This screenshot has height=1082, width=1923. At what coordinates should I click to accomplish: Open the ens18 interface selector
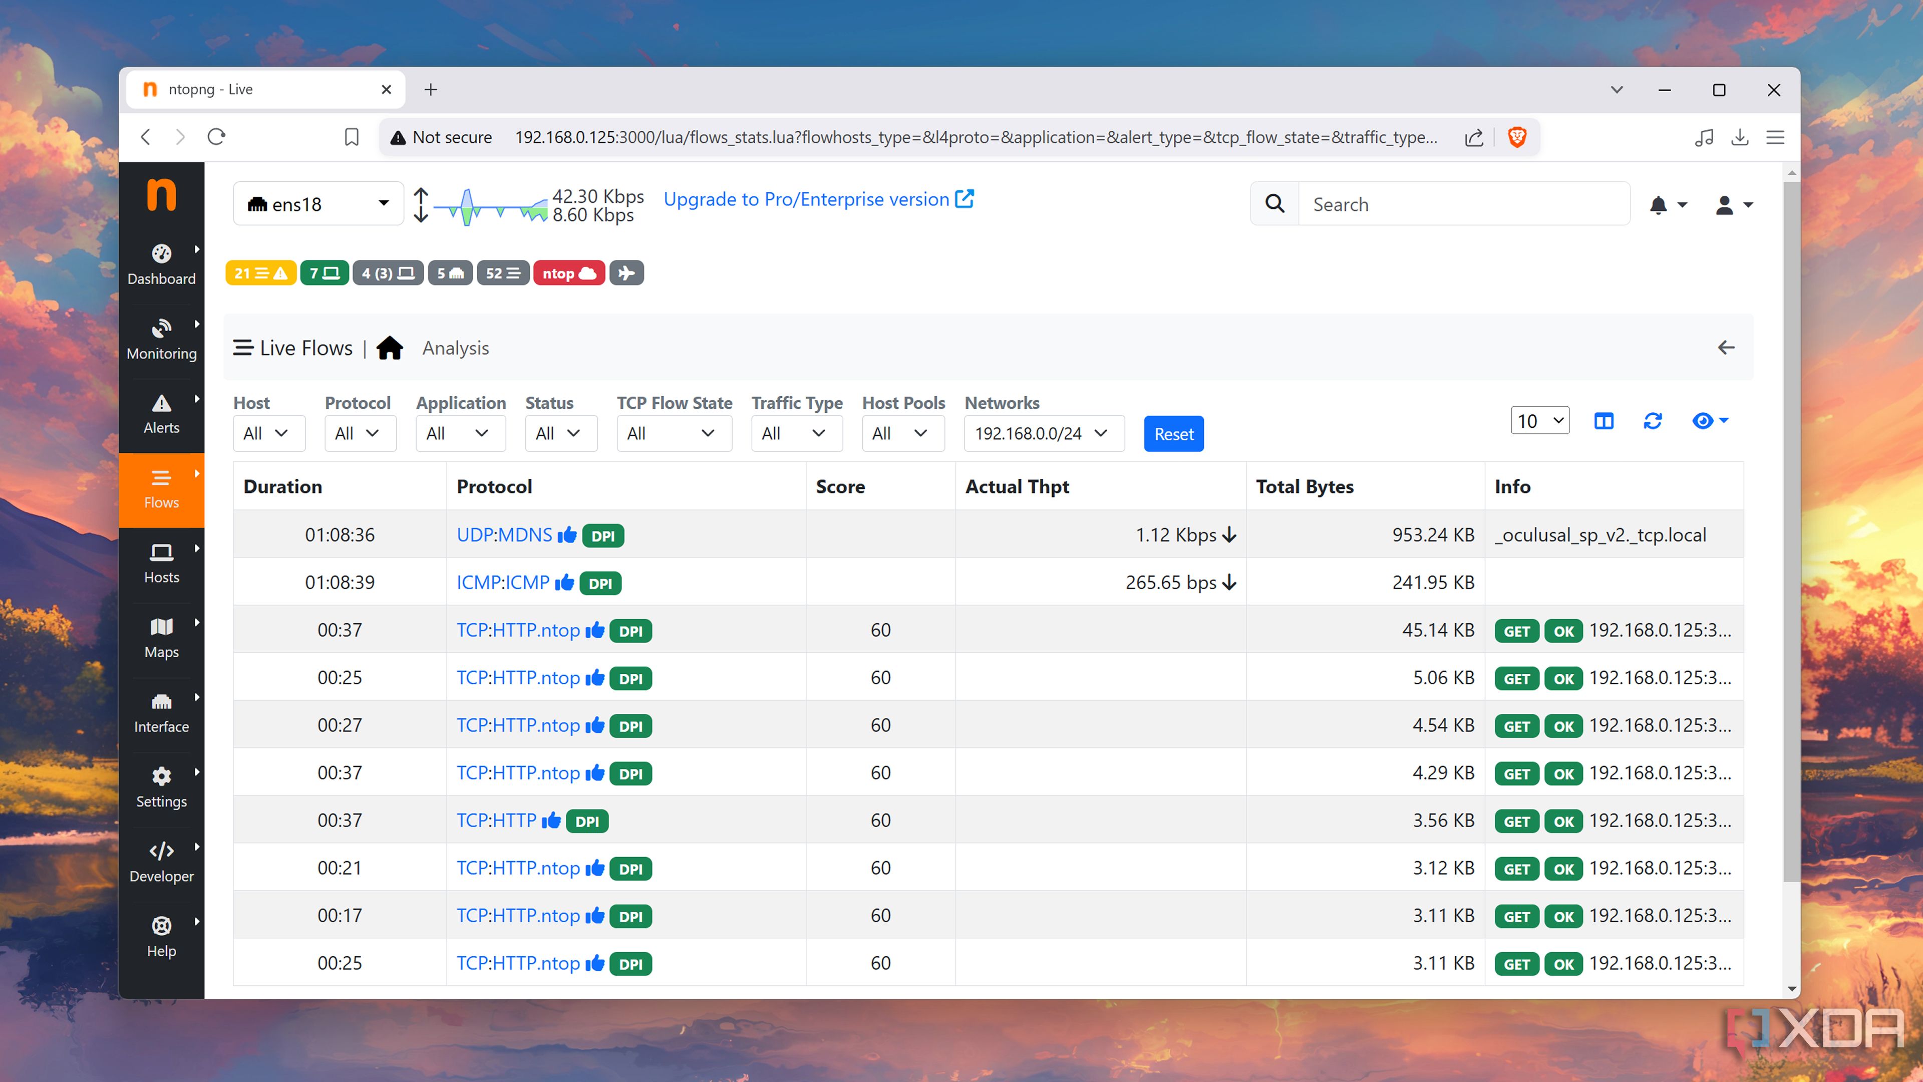point(316,202)
